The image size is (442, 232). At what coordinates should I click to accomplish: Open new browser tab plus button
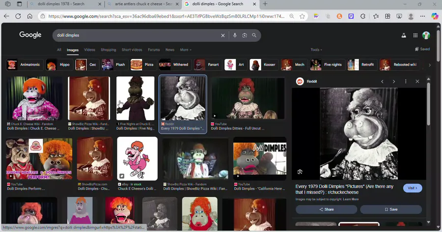tap(265, 4)
